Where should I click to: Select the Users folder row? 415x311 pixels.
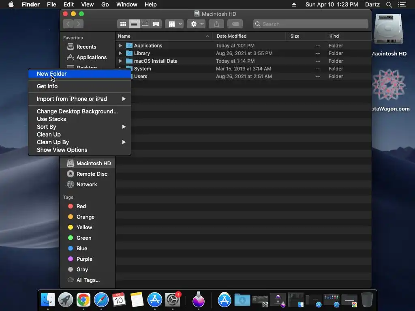tap(243, 77)
